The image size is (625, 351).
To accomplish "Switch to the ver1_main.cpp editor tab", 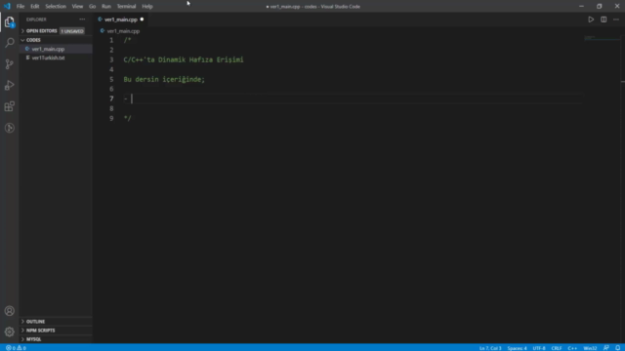I will click(120, 19).
